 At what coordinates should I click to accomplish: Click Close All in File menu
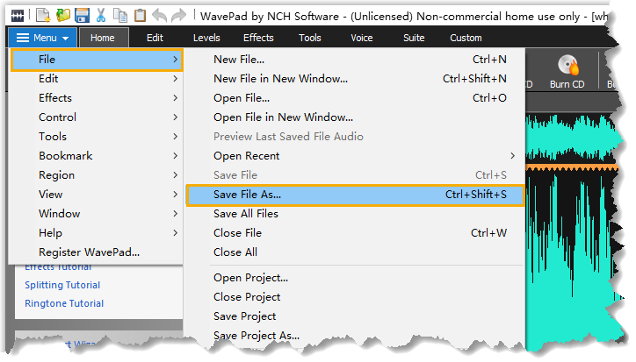coord(235,252)
